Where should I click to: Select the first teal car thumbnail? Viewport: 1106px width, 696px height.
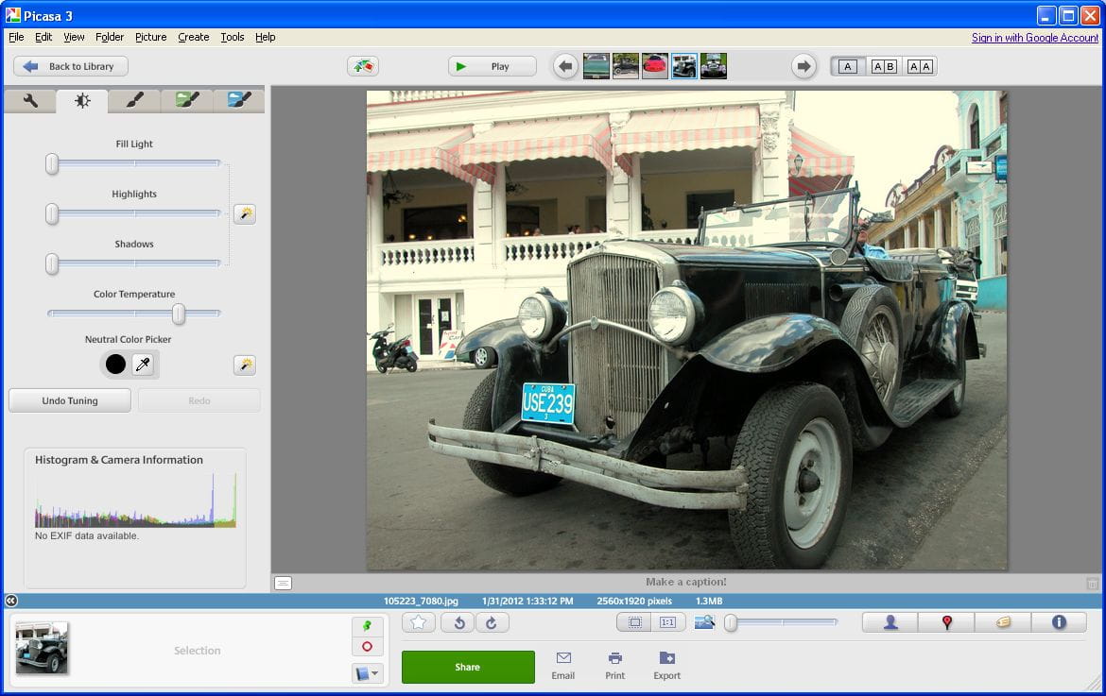pos(596,66)
